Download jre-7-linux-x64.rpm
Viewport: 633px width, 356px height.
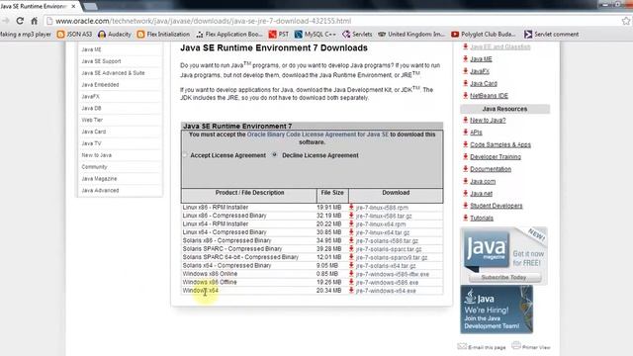pyautogui.click(x=381, y=224)
